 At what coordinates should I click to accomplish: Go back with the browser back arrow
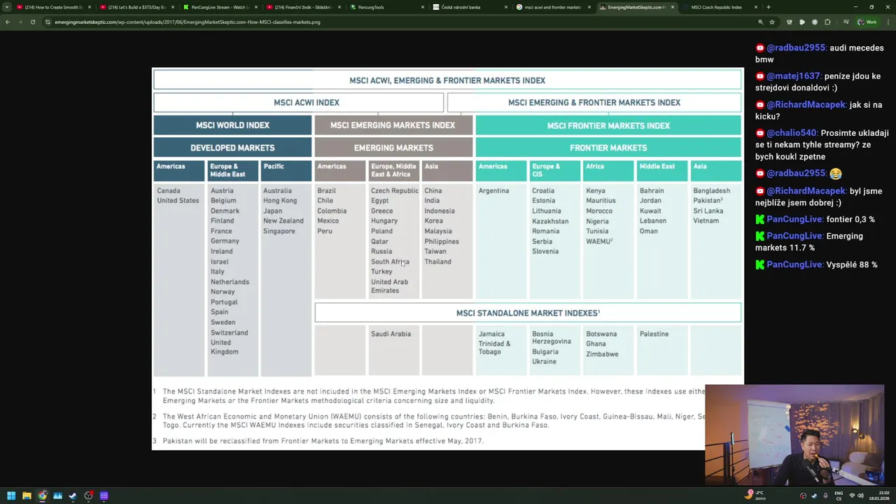click(x=8, y=22)
